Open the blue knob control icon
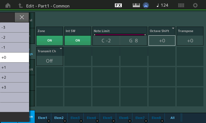The image size is (206, 123). click(x=146, y=5)
